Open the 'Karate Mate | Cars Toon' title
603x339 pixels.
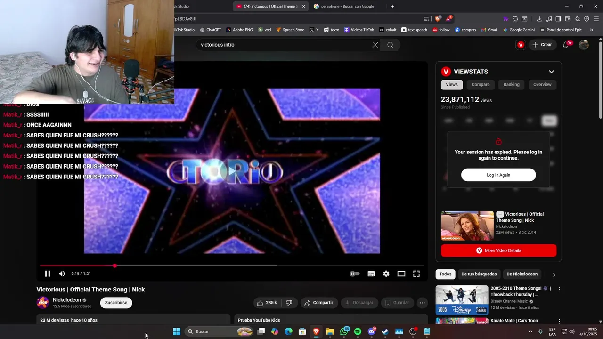(x=514, y=321)
